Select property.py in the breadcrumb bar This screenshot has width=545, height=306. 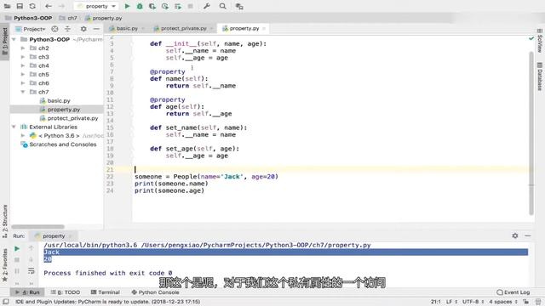tap(104, 18)
